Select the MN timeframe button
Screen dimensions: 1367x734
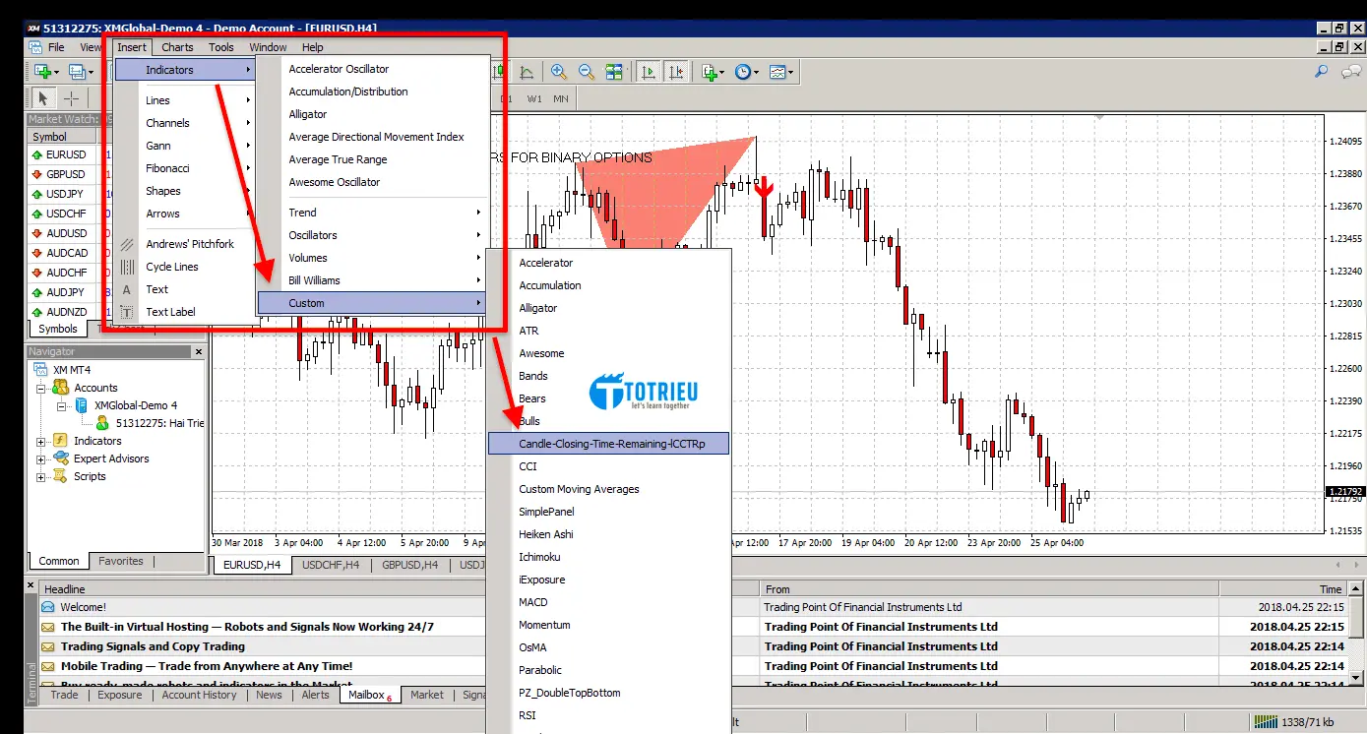click(561, 98)
